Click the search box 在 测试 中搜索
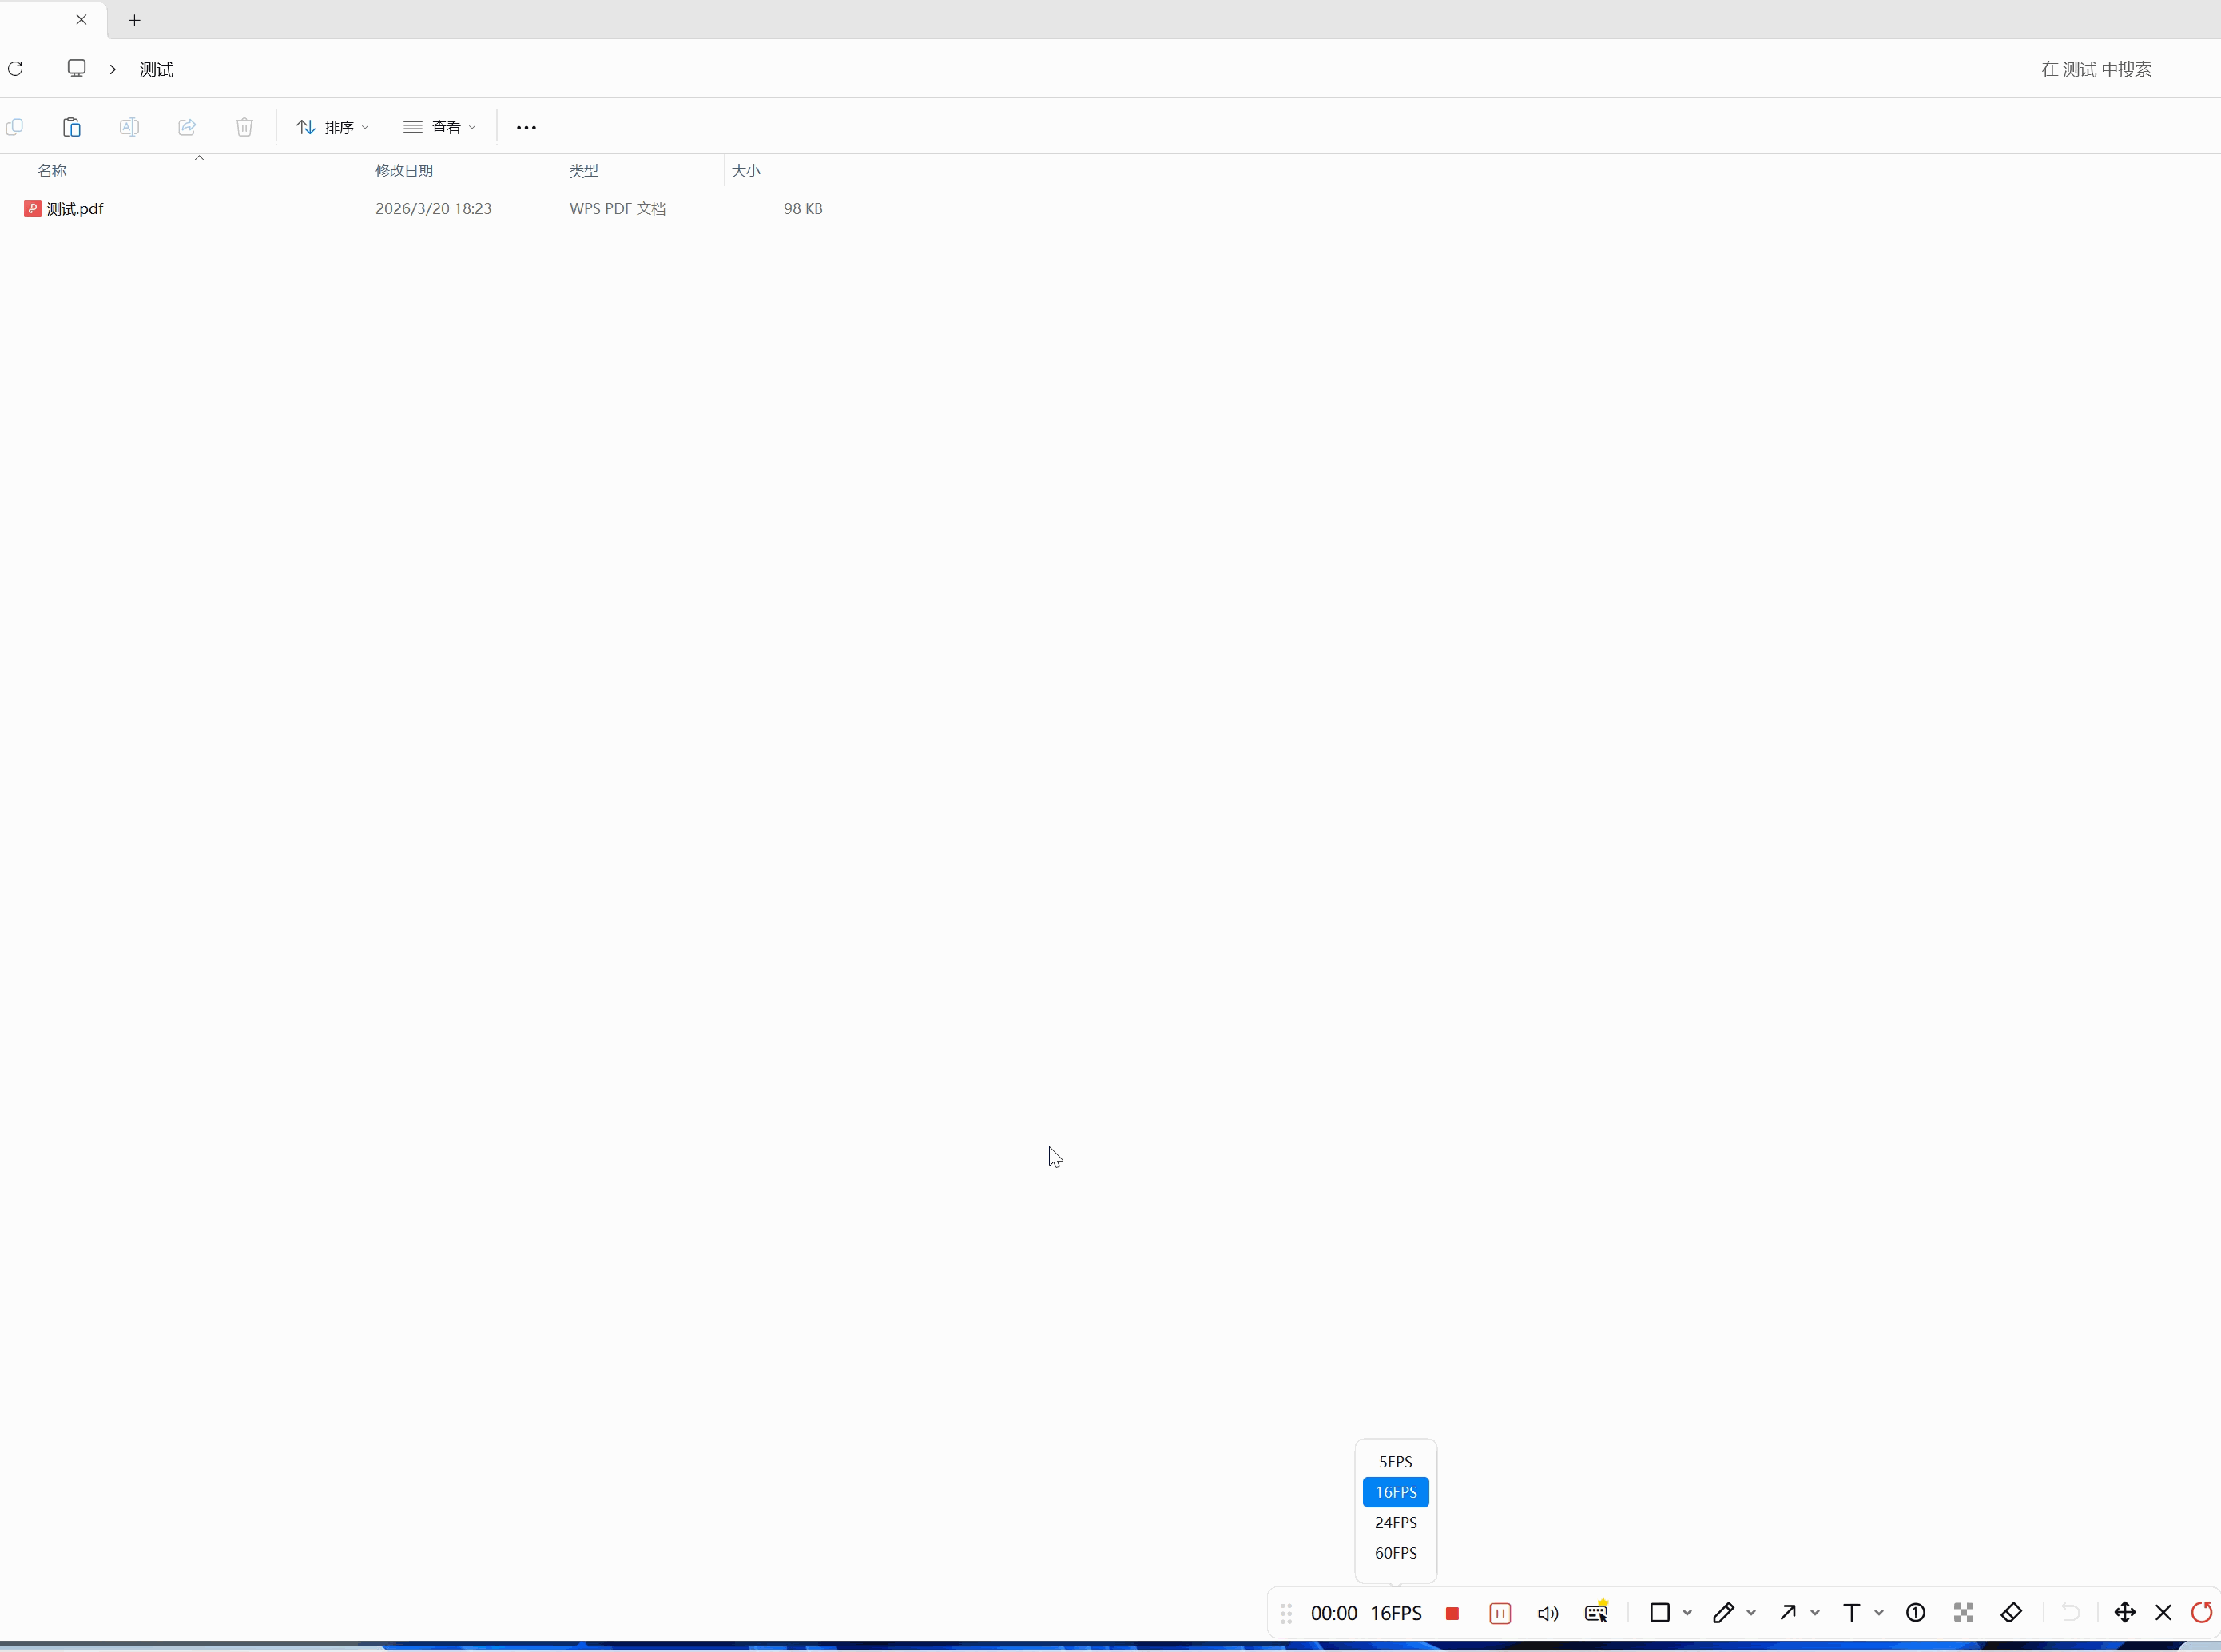The width and height of the screenshot is (2221, 1652). [x=2096, y=69]
